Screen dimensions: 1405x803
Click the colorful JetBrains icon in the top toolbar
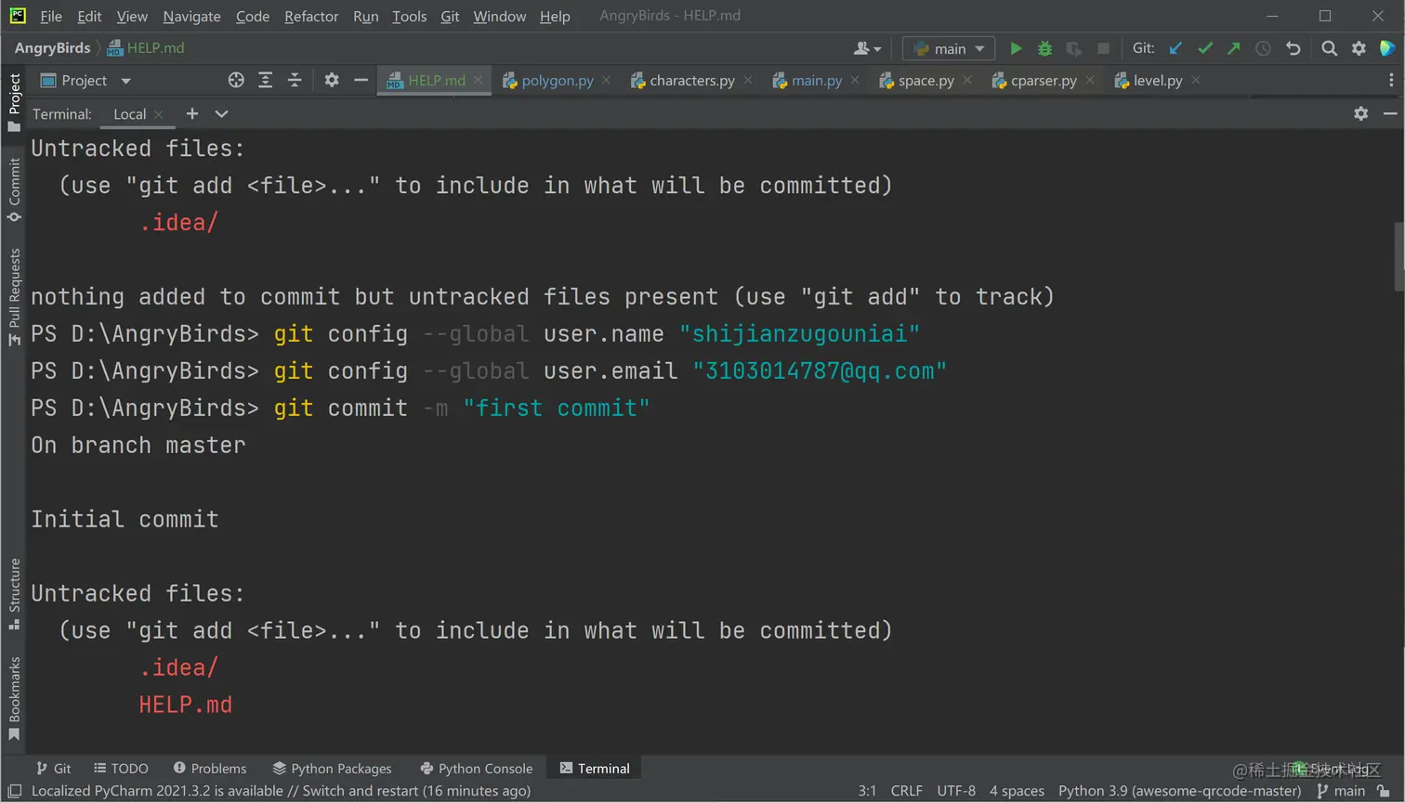point(1387,48)
